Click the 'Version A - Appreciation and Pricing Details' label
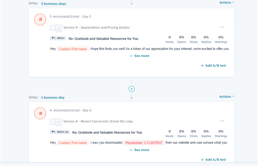Image resolution: width=258 pixels, height=166 pixels. (x=96, y=28)
